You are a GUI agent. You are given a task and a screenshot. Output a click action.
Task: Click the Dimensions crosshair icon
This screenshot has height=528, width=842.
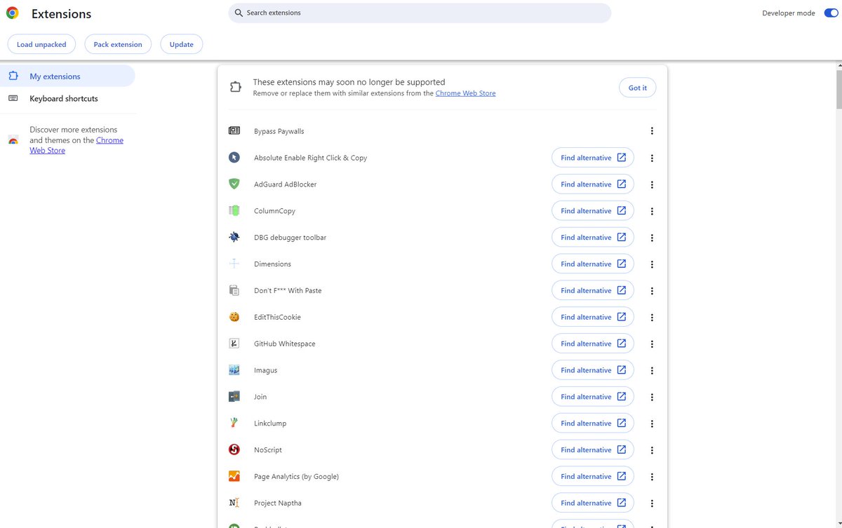pos(234,264)
